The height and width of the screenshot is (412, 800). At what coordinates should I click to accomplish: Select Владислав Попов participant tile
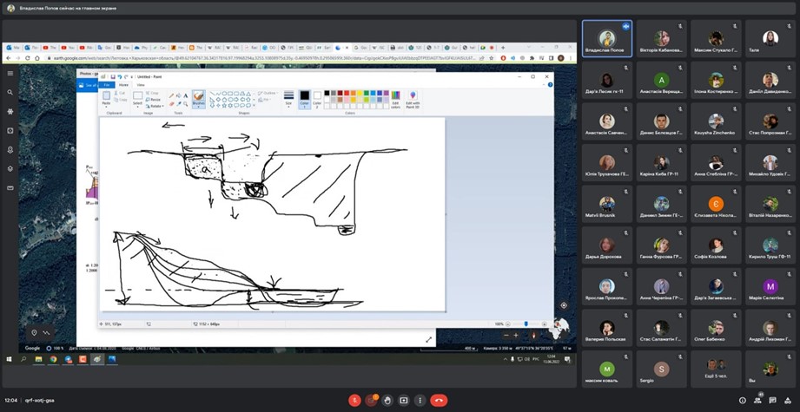(606, 39)
